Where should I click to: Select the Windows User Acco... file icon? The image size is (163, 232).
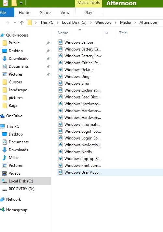pos(61,172)
